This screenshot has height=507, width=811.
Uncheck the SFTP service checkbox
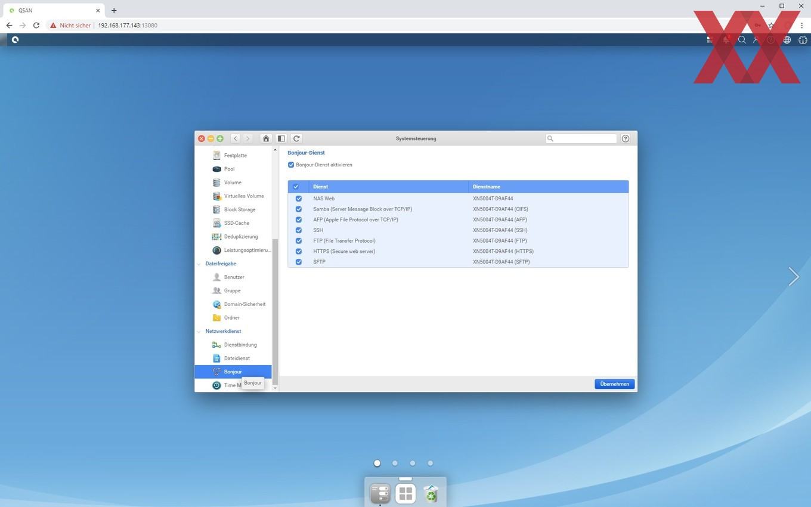(299, 262)
